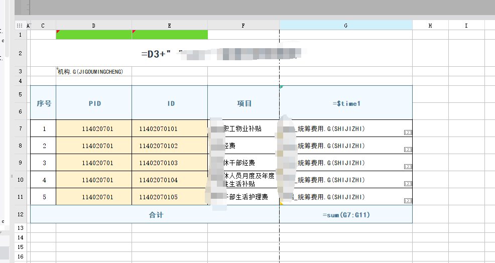Select the ID cell 11402070102
Viewport: 495px width, 263px height.
coord(170,146)
